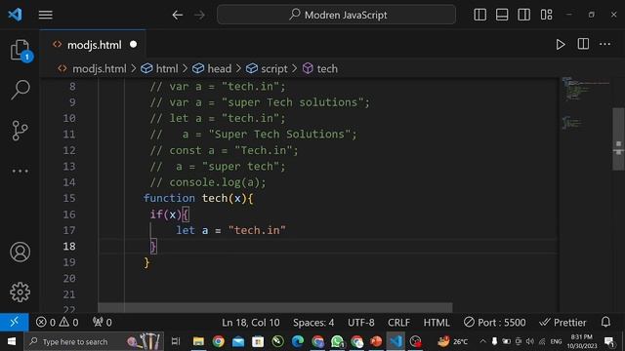Image resolution: width=625 pixels, height=351 pixels.
Task: Open the Search view in activity bar
Action: click(x=20, y=90)
